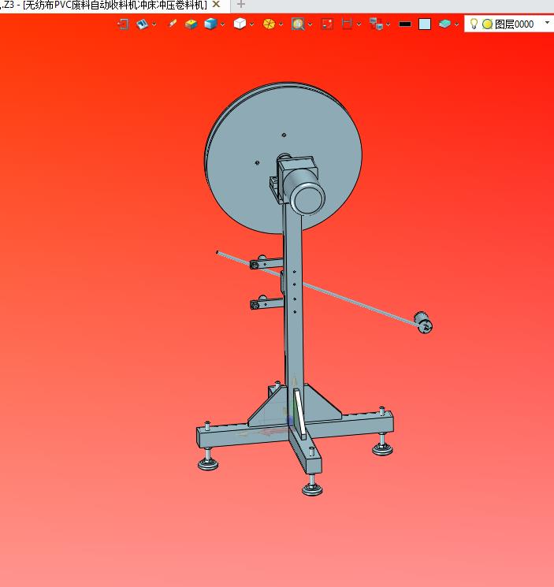554x587 pixels.
Task: Click the red square icon with dots
Action: coord(327,24)
